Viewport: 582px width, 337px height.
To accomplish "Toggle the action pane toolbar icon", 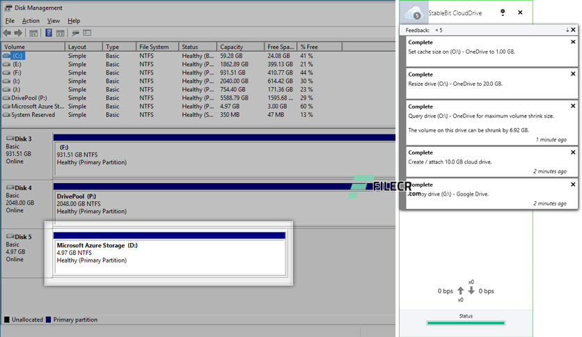I will 60,33.
